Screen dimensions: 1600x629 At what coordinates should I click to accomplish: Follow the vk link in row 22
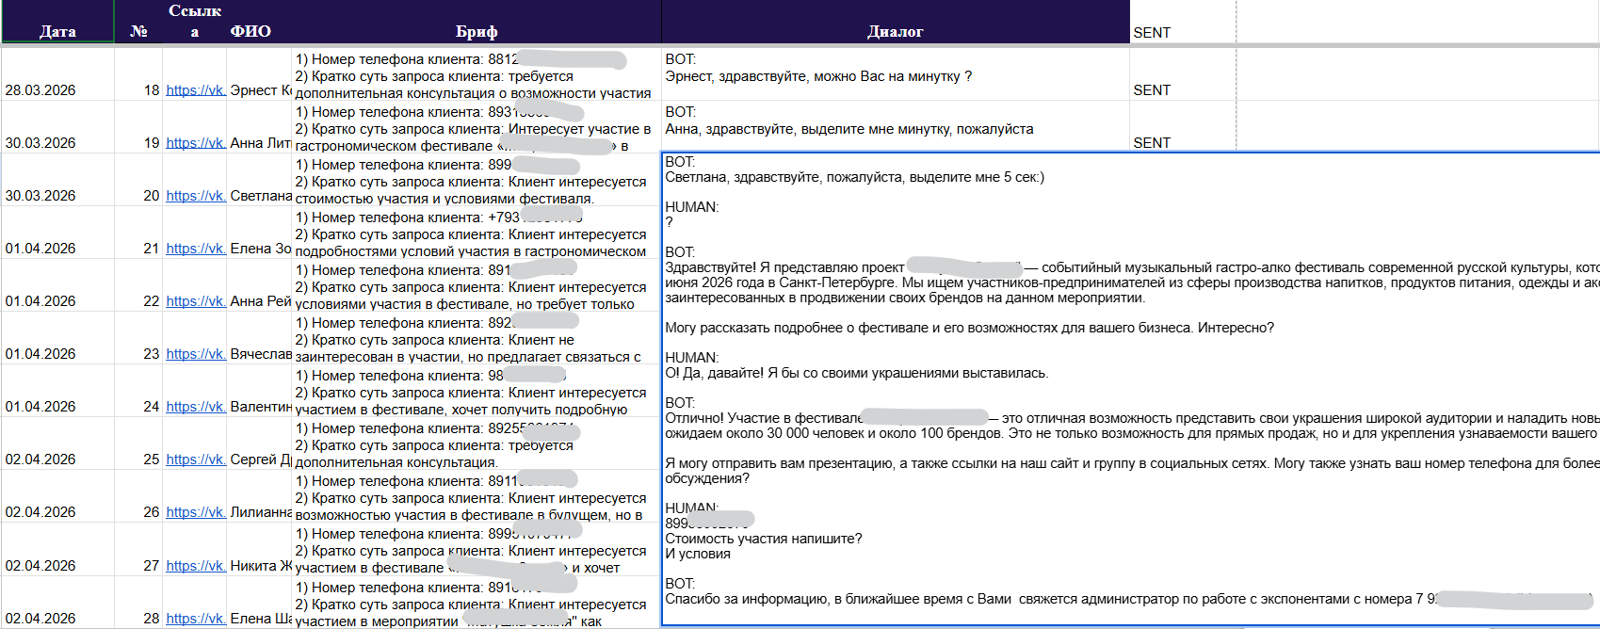[196, 301]
